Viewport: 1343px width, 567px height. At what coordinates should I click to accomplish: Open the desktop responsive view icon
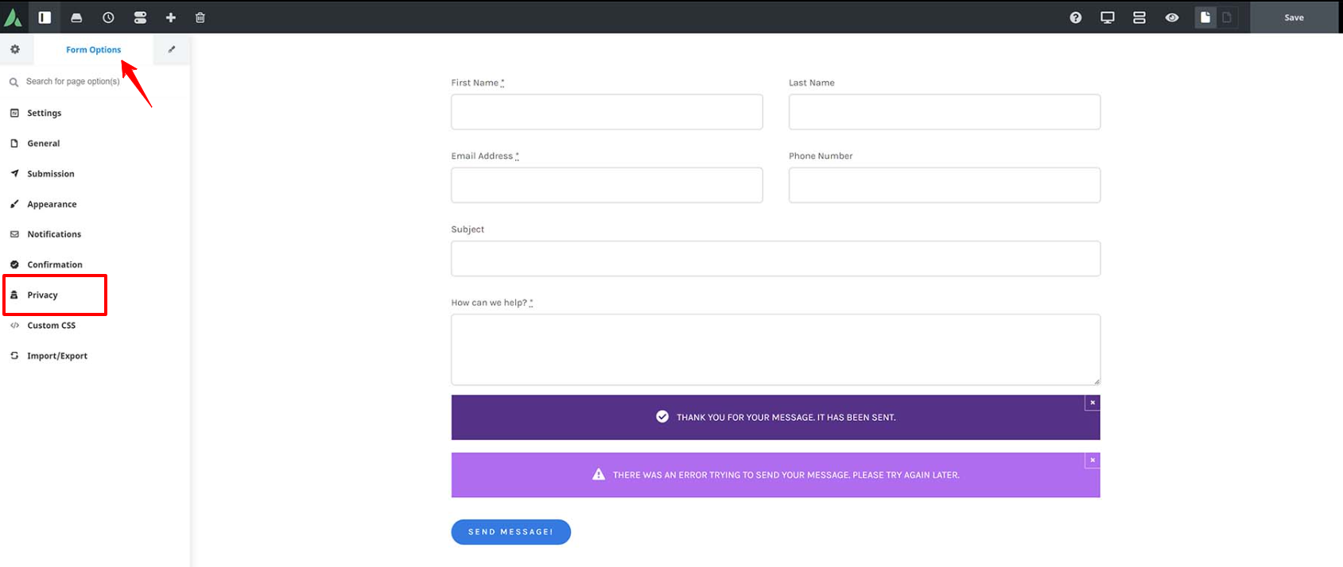[x=1107, y=17]
